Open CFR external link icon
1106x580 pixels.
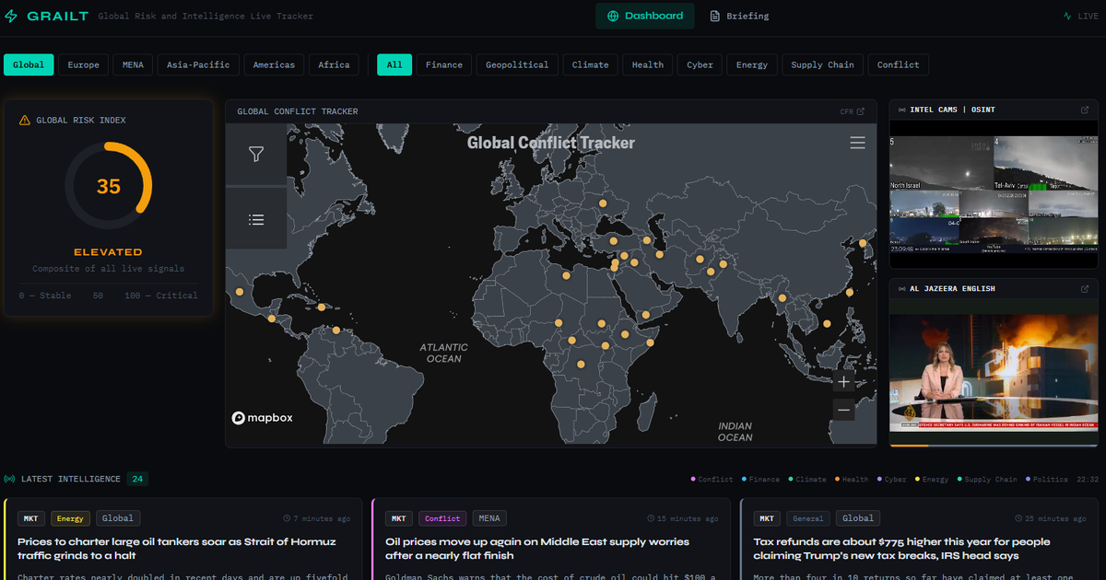860,111
